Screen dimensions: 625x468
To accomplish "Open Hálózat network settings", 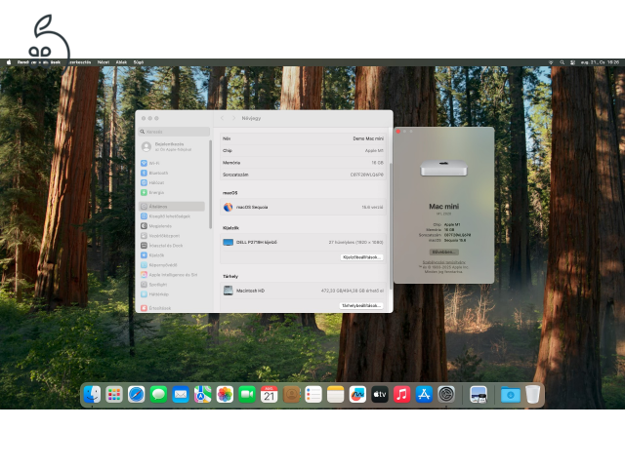I will pyautogui.click(x=156, y=182).
